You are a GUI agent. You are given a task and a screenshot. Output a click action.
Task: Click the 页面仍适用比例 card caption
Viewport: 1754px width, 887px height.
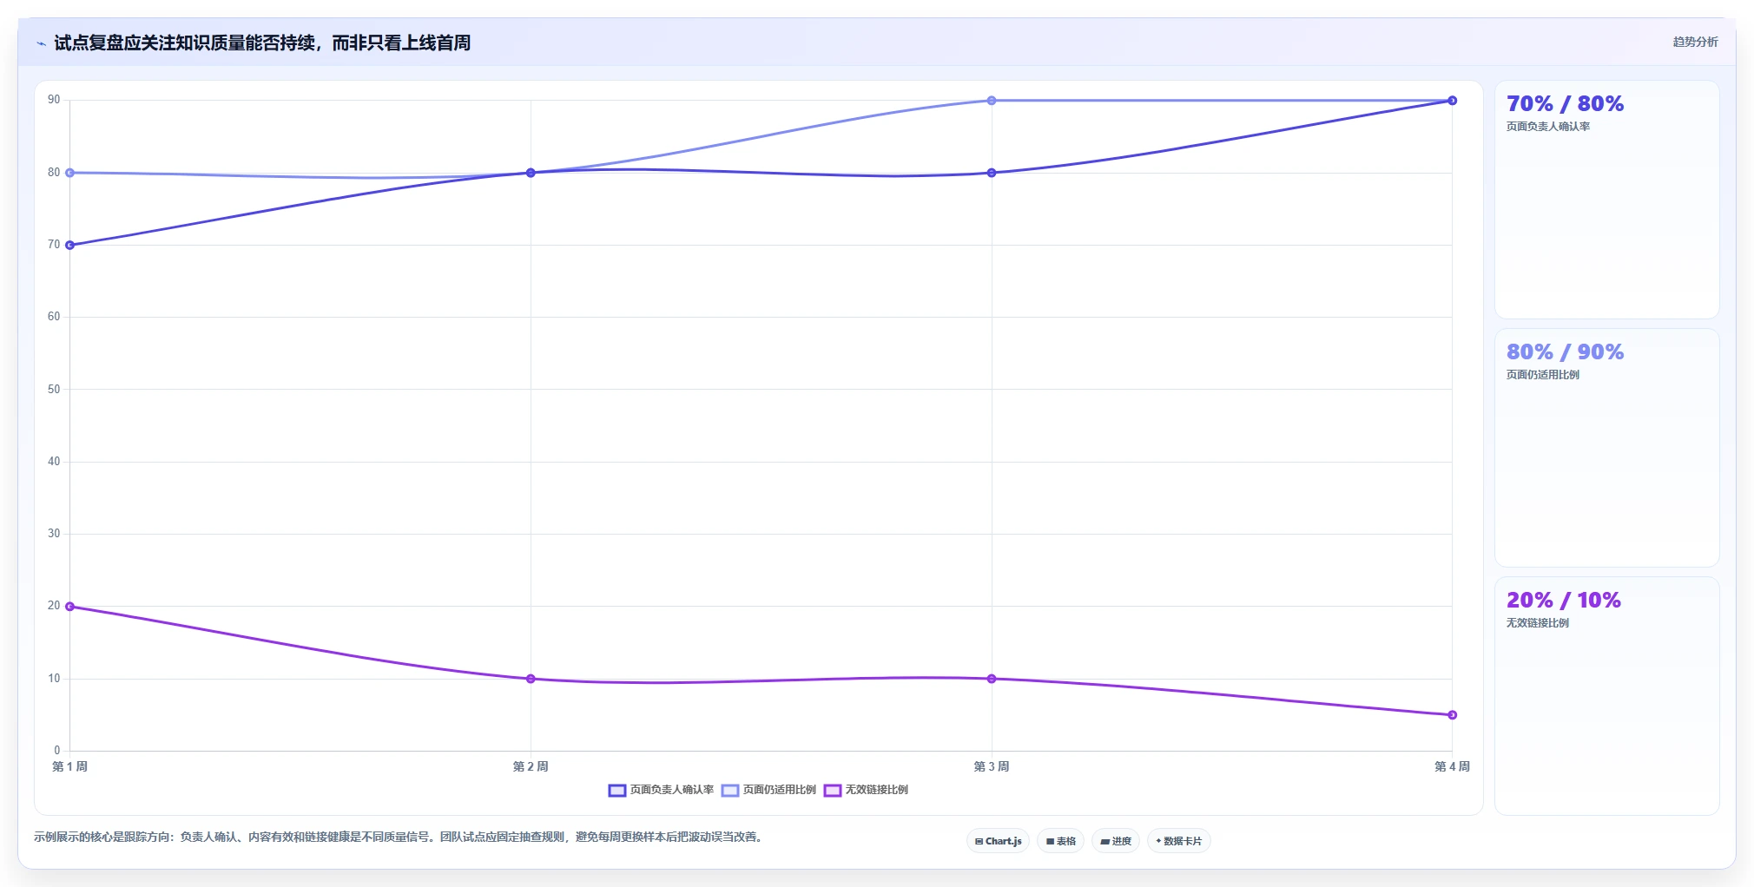(1543, 375)
